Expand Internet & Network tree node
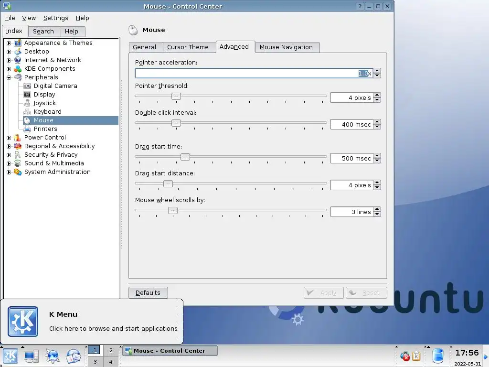 tap(9, 60)
